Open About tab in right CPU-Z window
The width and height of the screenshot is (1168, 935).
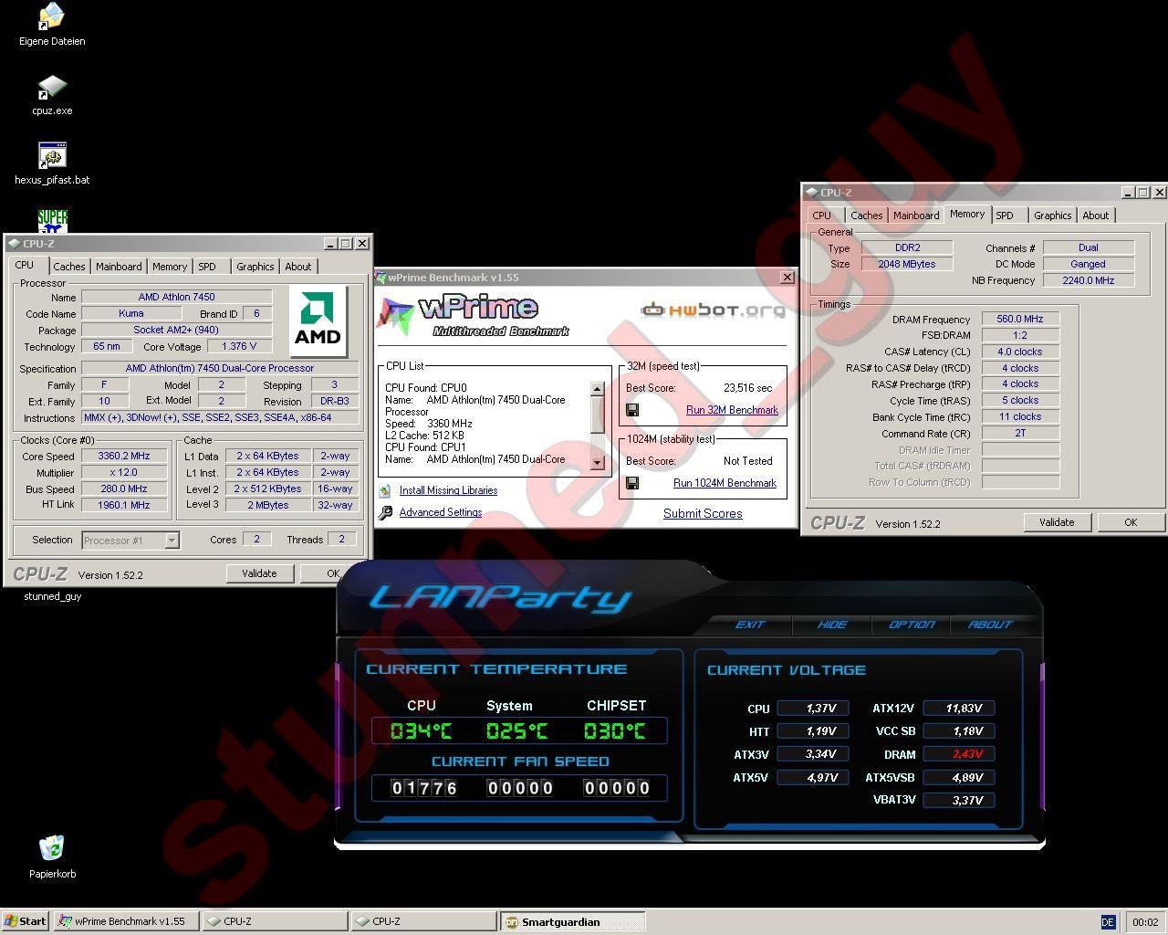click(1095, 215)
